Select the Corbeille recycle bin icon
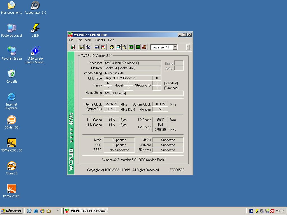The image size is (287, 215). [12, 76]
